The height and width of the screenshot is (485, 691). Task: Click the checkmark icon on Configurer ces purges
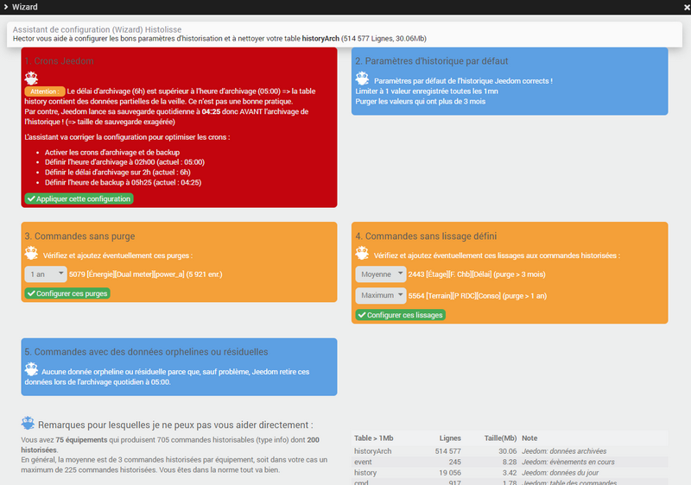click(x=31, y=293)
